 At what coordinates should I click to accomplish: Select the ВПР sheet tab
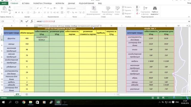18,94
